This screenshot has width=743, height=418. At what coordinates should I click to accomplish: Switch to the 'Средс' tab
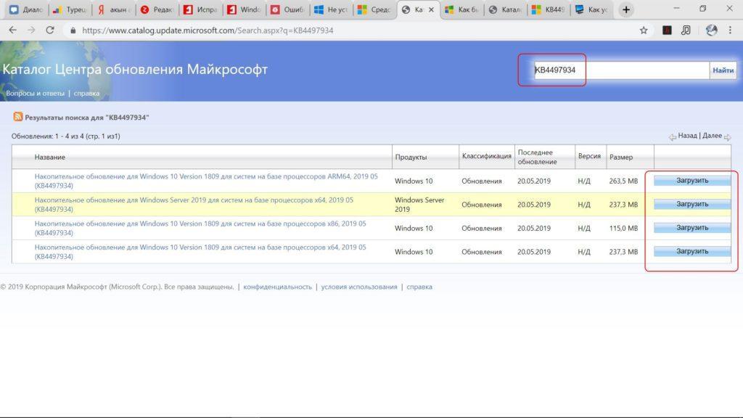coord(375,9)
